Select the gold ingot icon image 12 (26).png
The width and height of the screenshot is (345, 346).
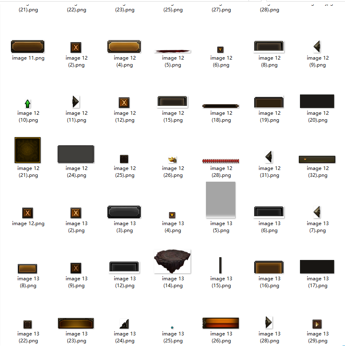coord(173,159)
